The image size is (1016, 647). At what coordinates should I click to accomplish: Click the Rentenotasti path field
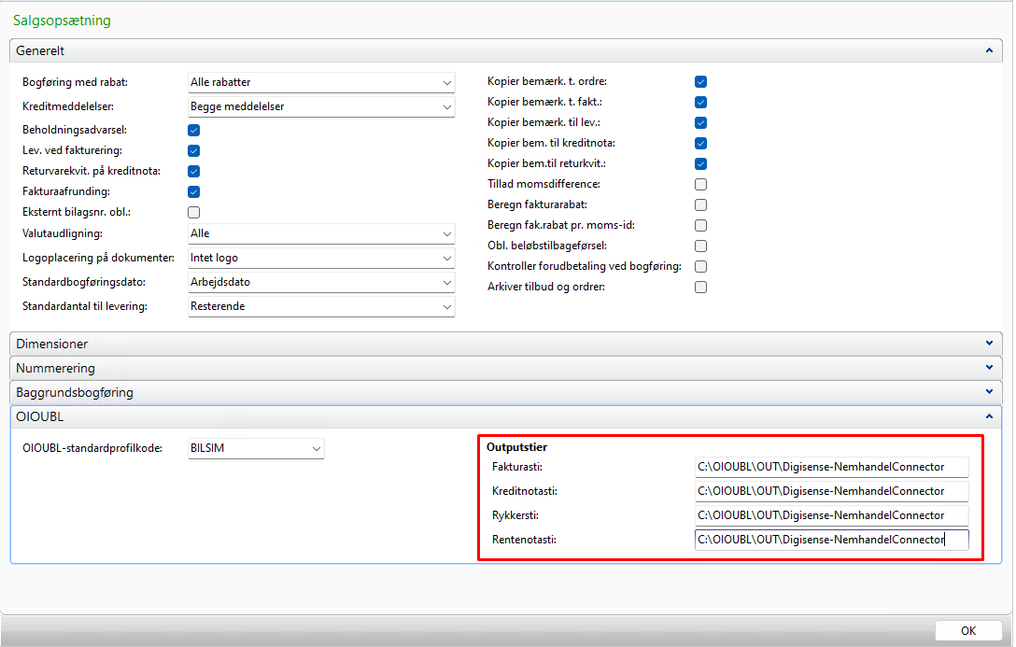(831, 540)
